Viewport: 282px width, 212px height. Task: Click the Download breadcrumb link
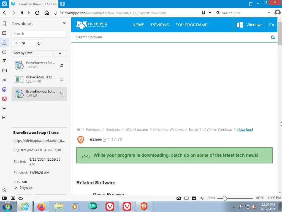[x=245, y=130]
